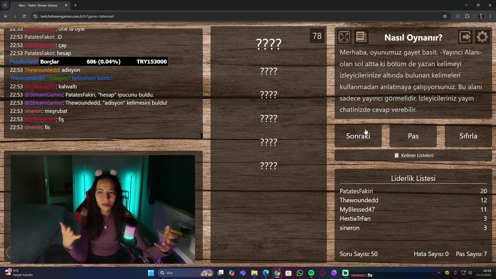Click chat message 'PatatesFakiri: hesap'
The height and width of the screenshot is (279, 496).
[40, 53]
